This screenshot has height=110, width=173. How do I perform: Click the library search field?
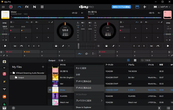pos(155,60)
